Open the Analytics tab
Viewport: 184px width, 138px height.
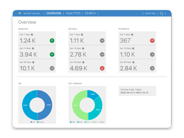[73, 13]
